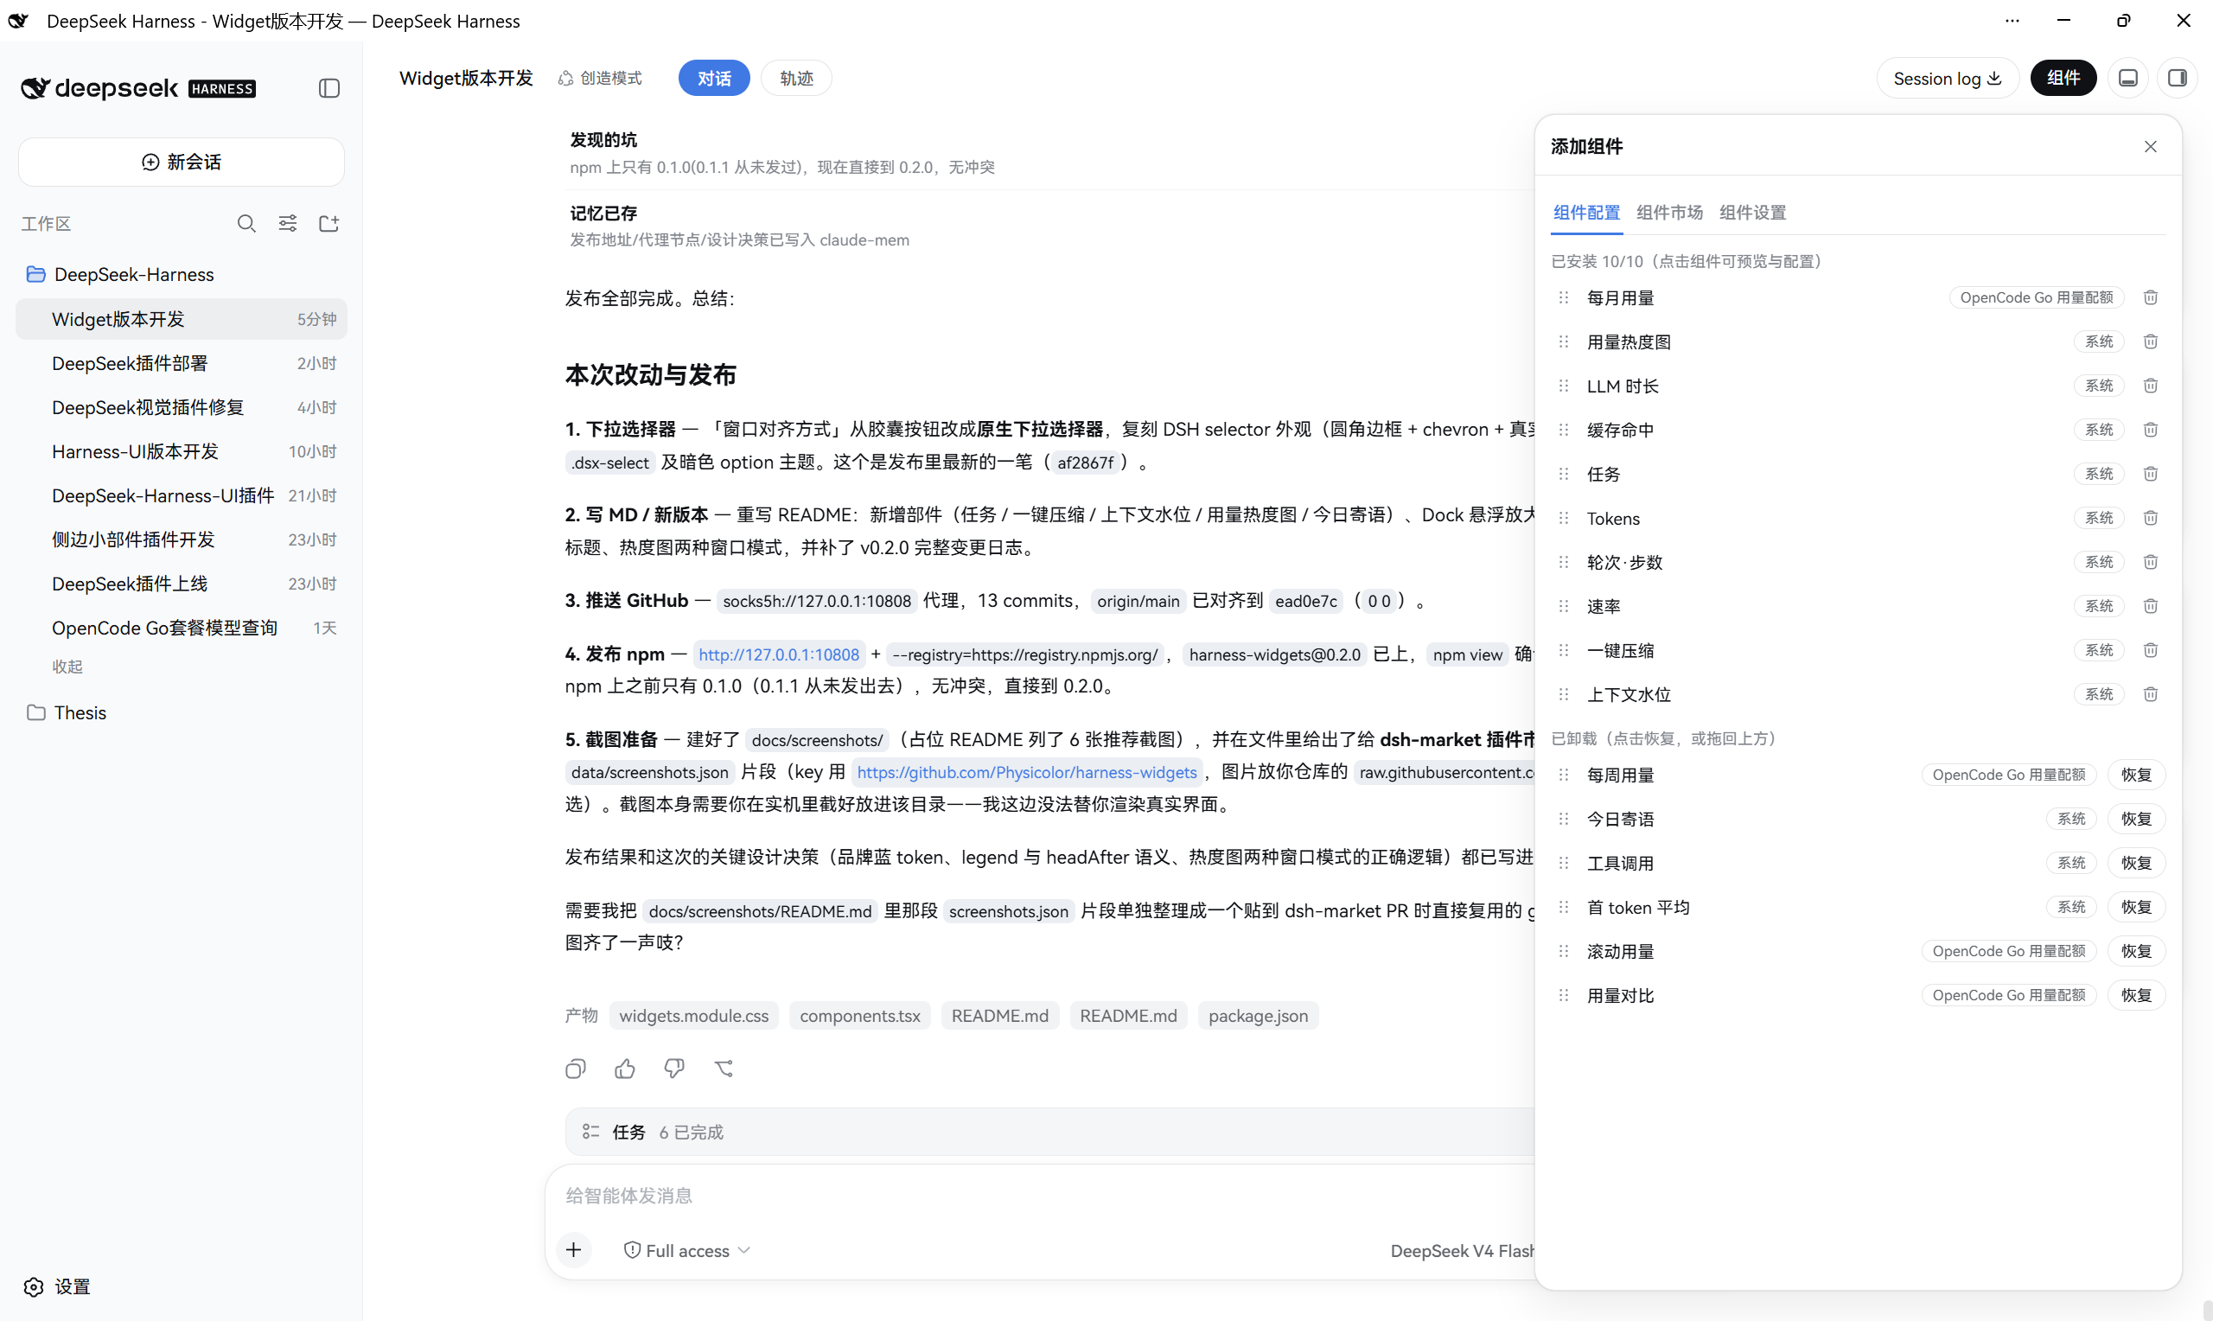The image size is (2213, 1321).
Task: Toggle the 组件 panel button
Action: (x=2063, y=79)
